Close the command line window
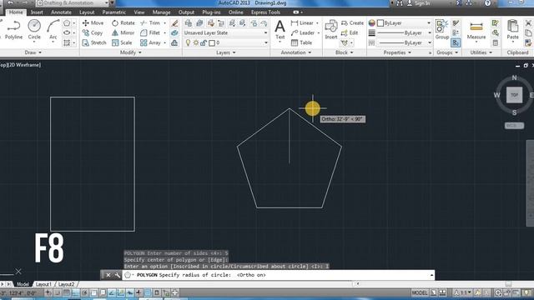This screenshot has width=534, height=300. pyautogui.click(x=108, y=275)
